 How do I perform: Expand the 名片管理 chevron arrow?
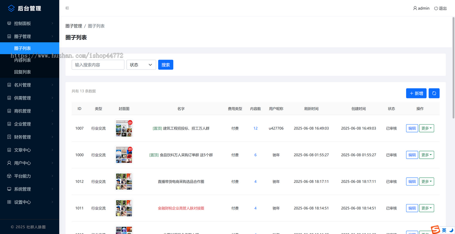[52, 85]
